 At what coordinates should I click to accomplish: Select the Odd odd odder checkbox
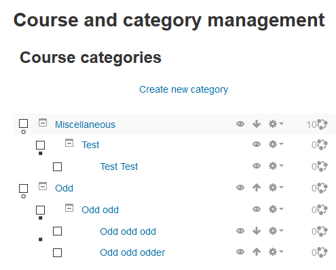pos(57,252)
